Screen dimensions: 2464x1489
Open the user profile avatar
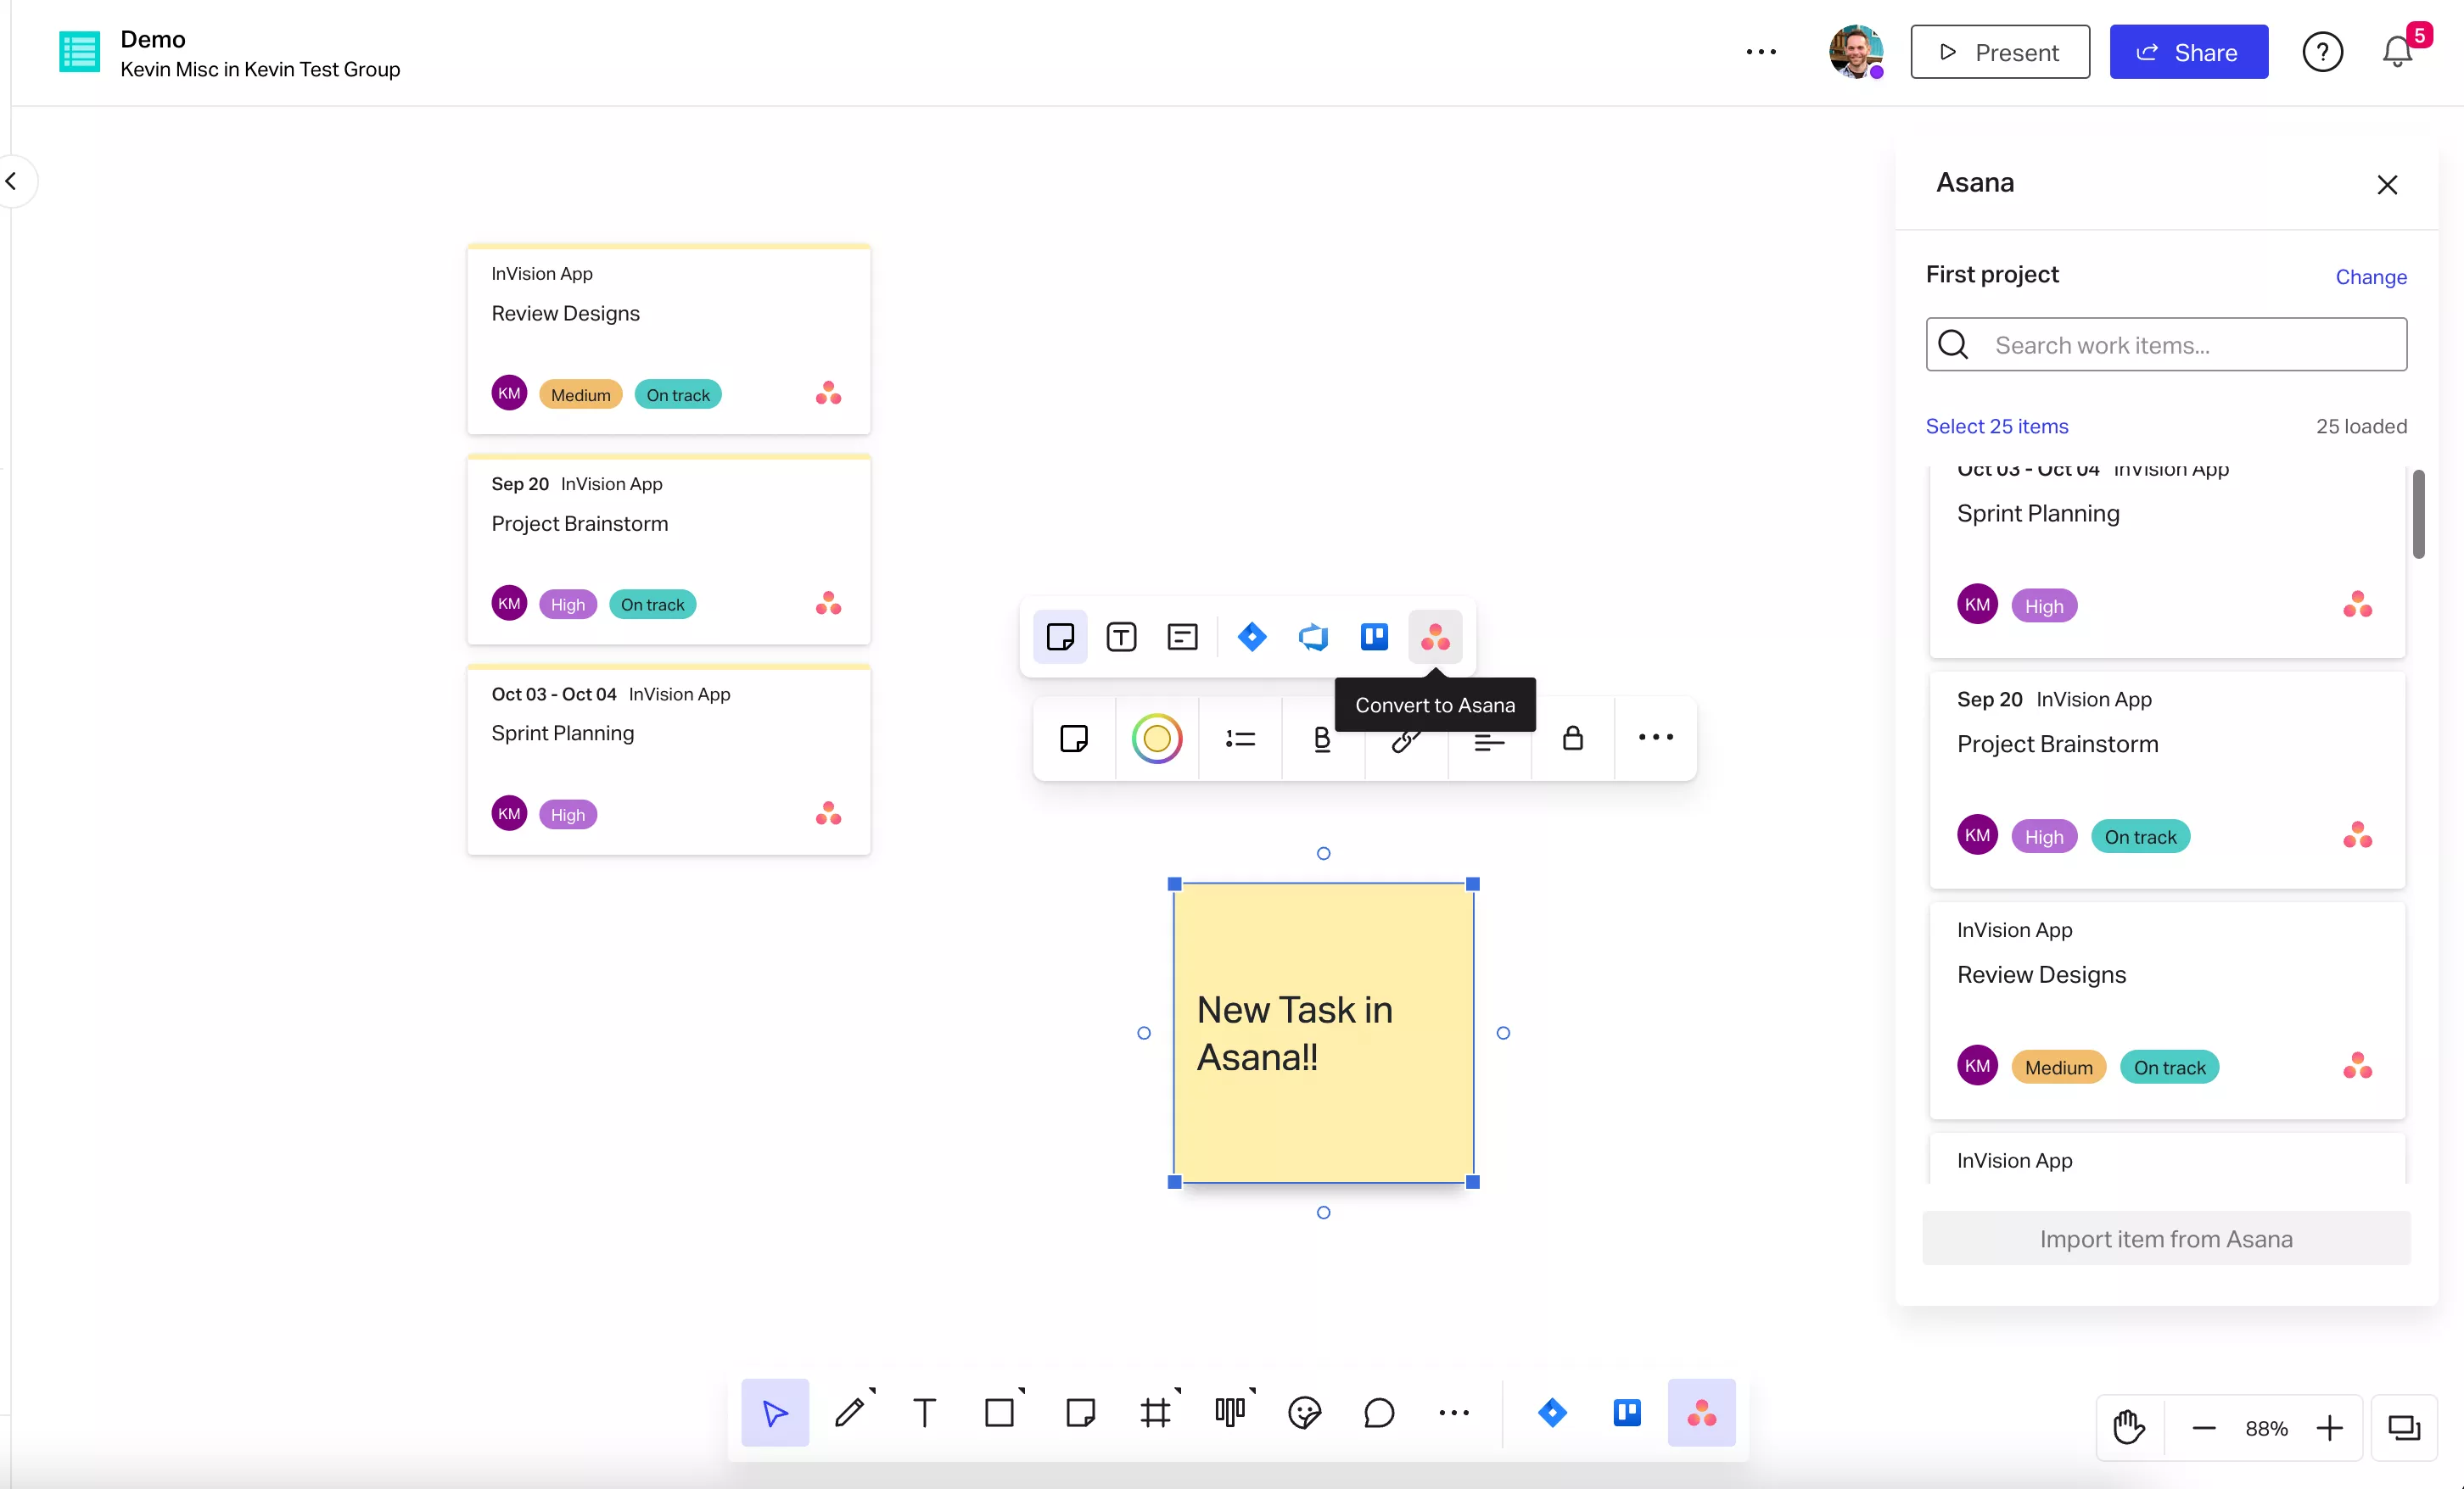(1856, 52)
